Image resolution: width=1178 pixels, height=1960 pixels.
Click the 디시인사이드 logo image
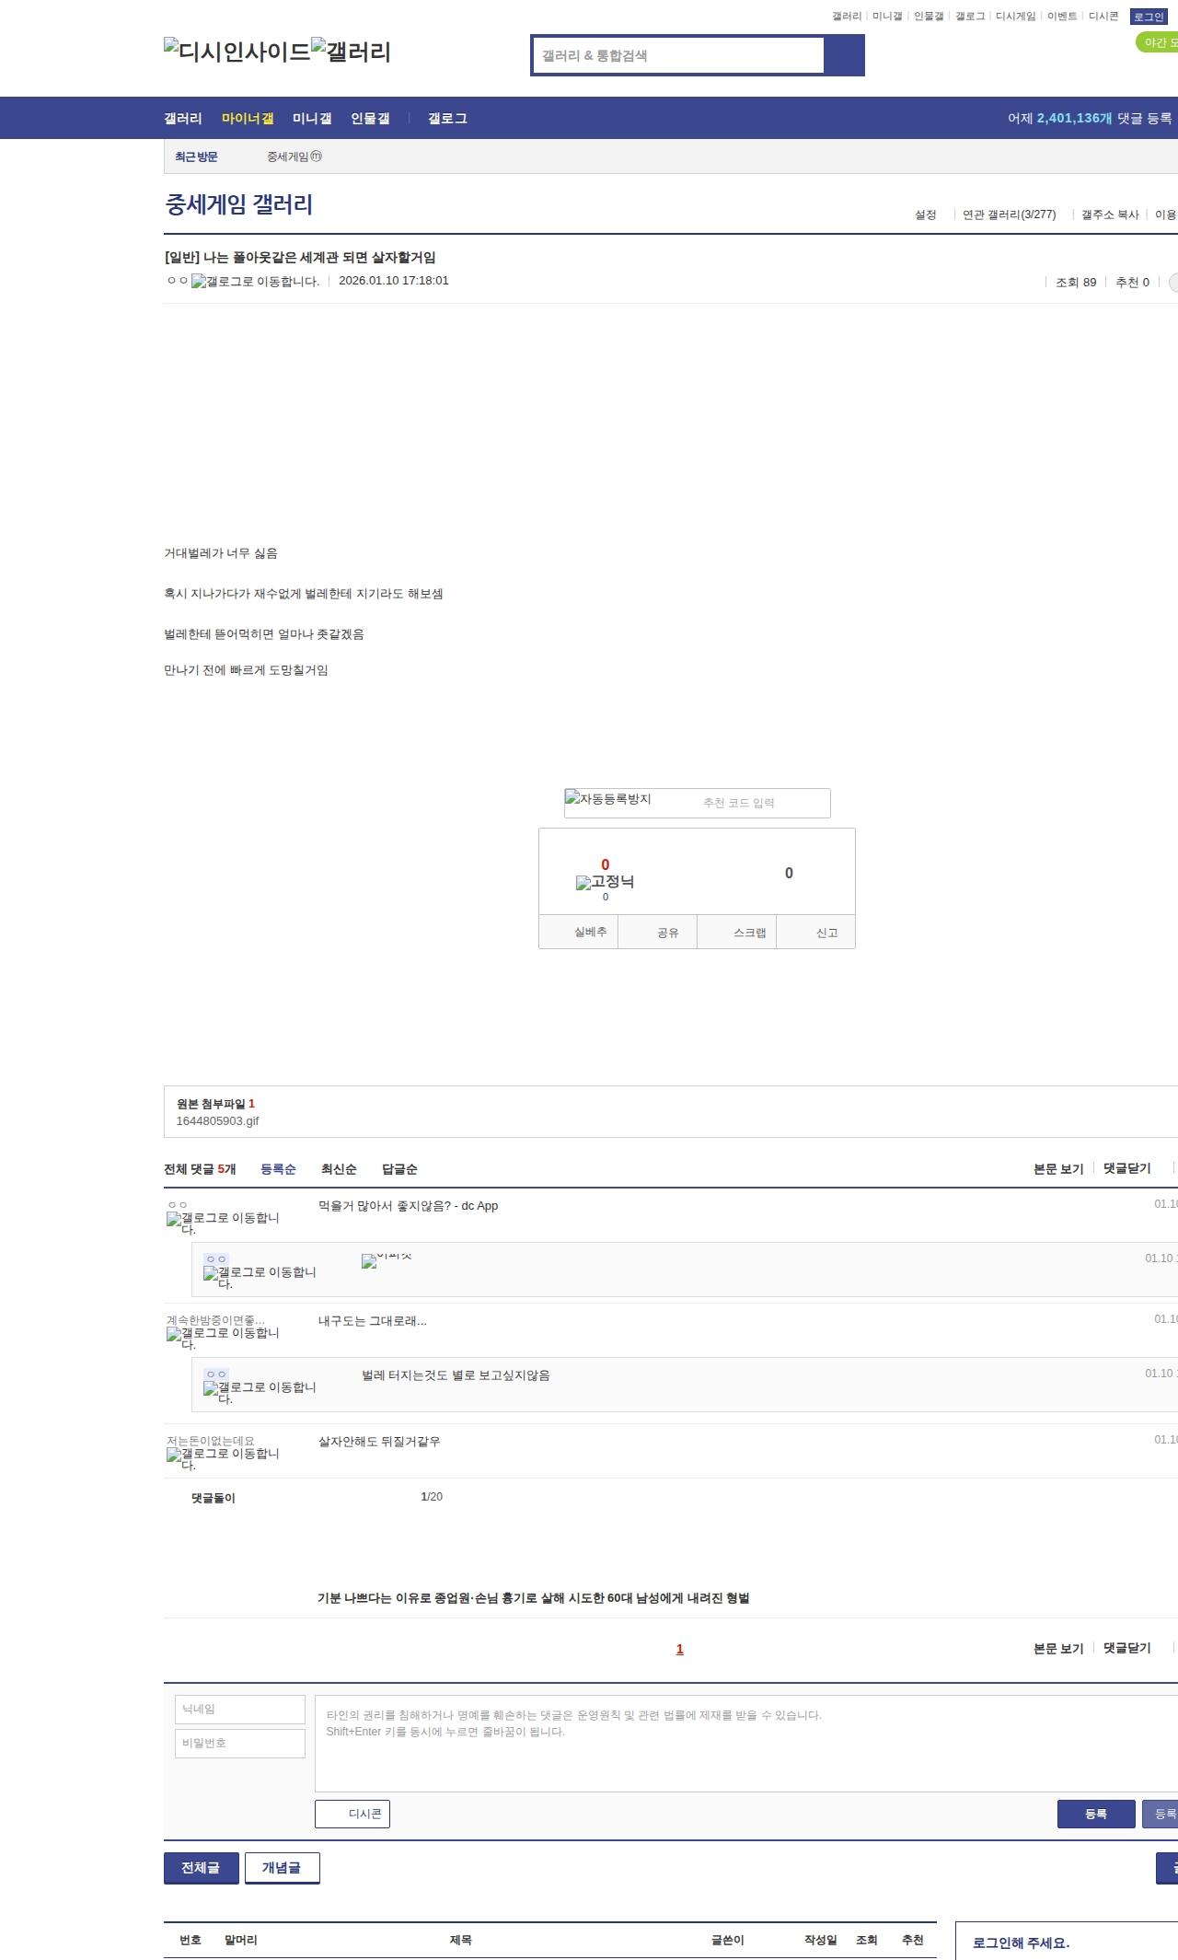tap(237, 52)
